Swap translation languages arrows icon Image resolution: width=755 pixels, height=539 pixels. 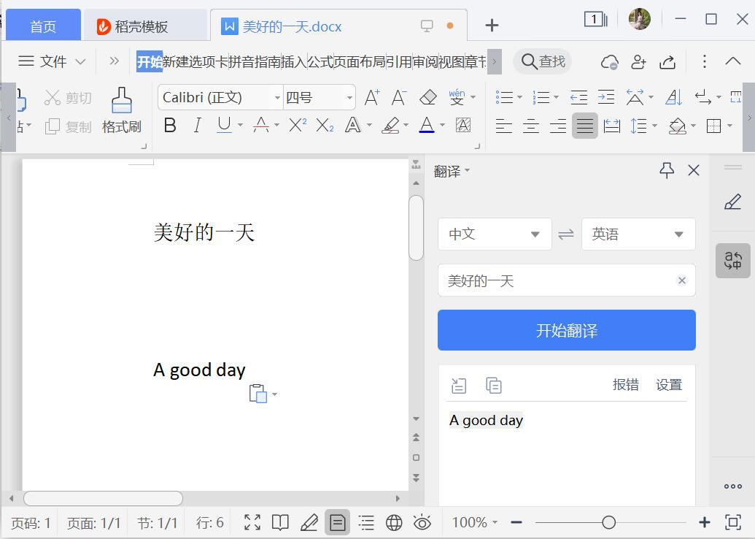point(566,234)
